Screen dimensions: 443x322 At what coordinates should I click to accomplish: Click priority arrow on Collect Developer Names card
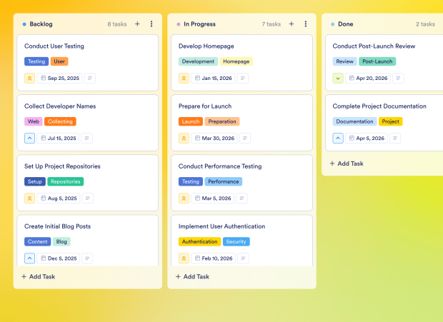(x=29, y=138)
